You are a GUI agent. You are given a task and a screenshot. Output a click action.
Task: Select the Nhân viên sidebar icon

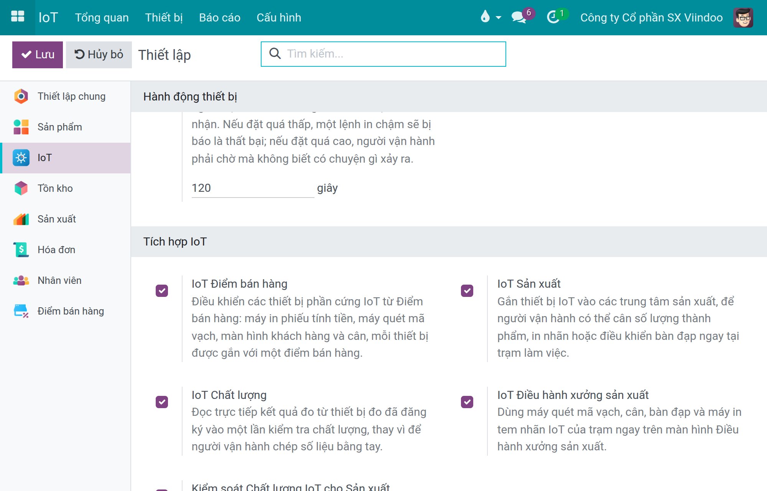click(x=21, y=280)
